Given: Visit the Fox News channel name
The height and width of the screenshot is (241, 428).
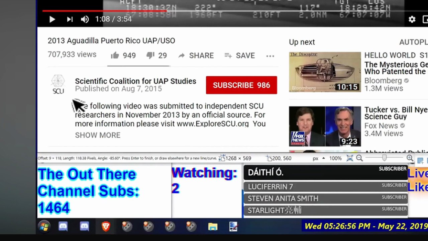Looking at the screenshot, I should click(x=381, y=126).
